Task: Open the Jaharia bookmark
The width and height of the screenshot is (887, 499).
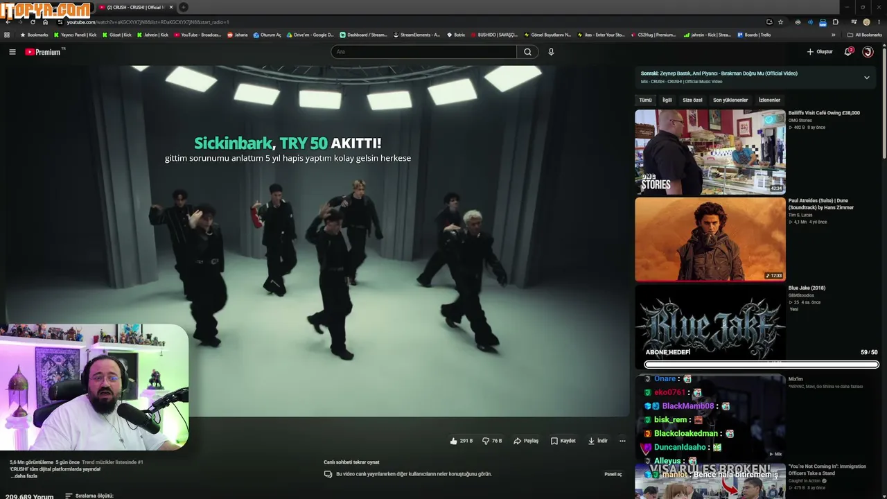Action: click(238, 35)
